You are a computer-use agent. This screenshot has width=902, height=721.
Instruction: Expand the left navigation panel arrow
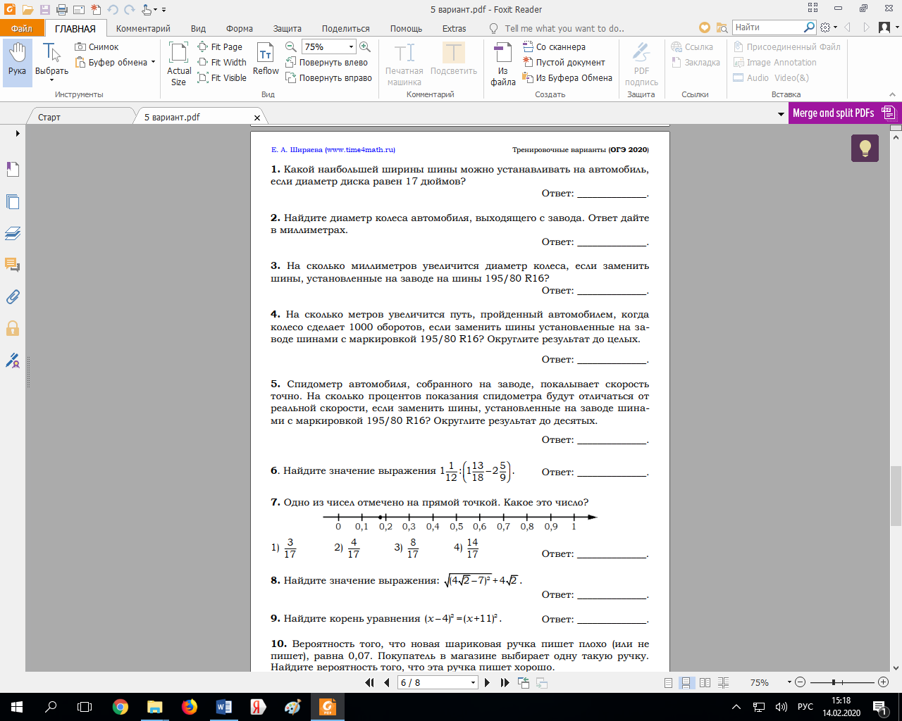click(x=18, y=133)
